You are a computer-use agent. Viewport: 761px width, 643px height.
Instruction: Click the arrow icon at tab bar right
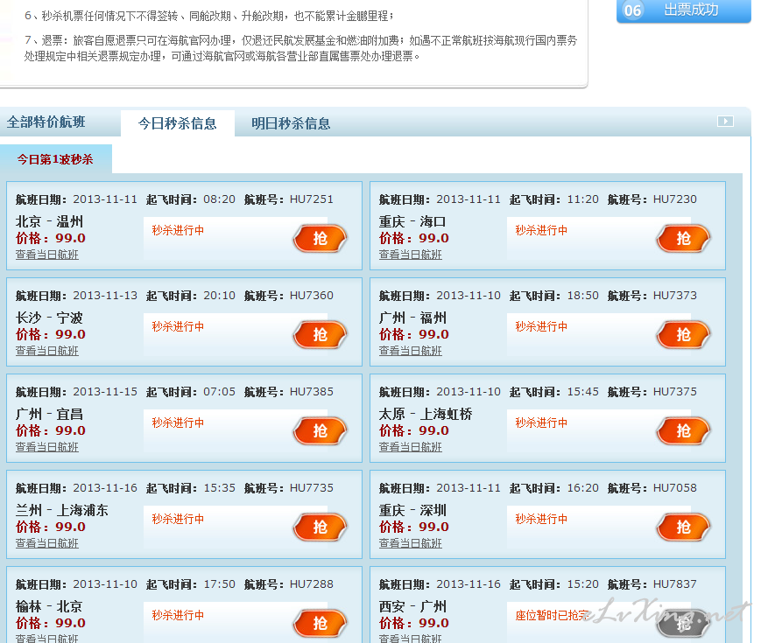pyautogui.click(x=724, y=122)
